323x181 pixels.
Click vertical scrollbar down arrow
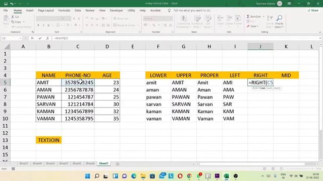(321, 160)
